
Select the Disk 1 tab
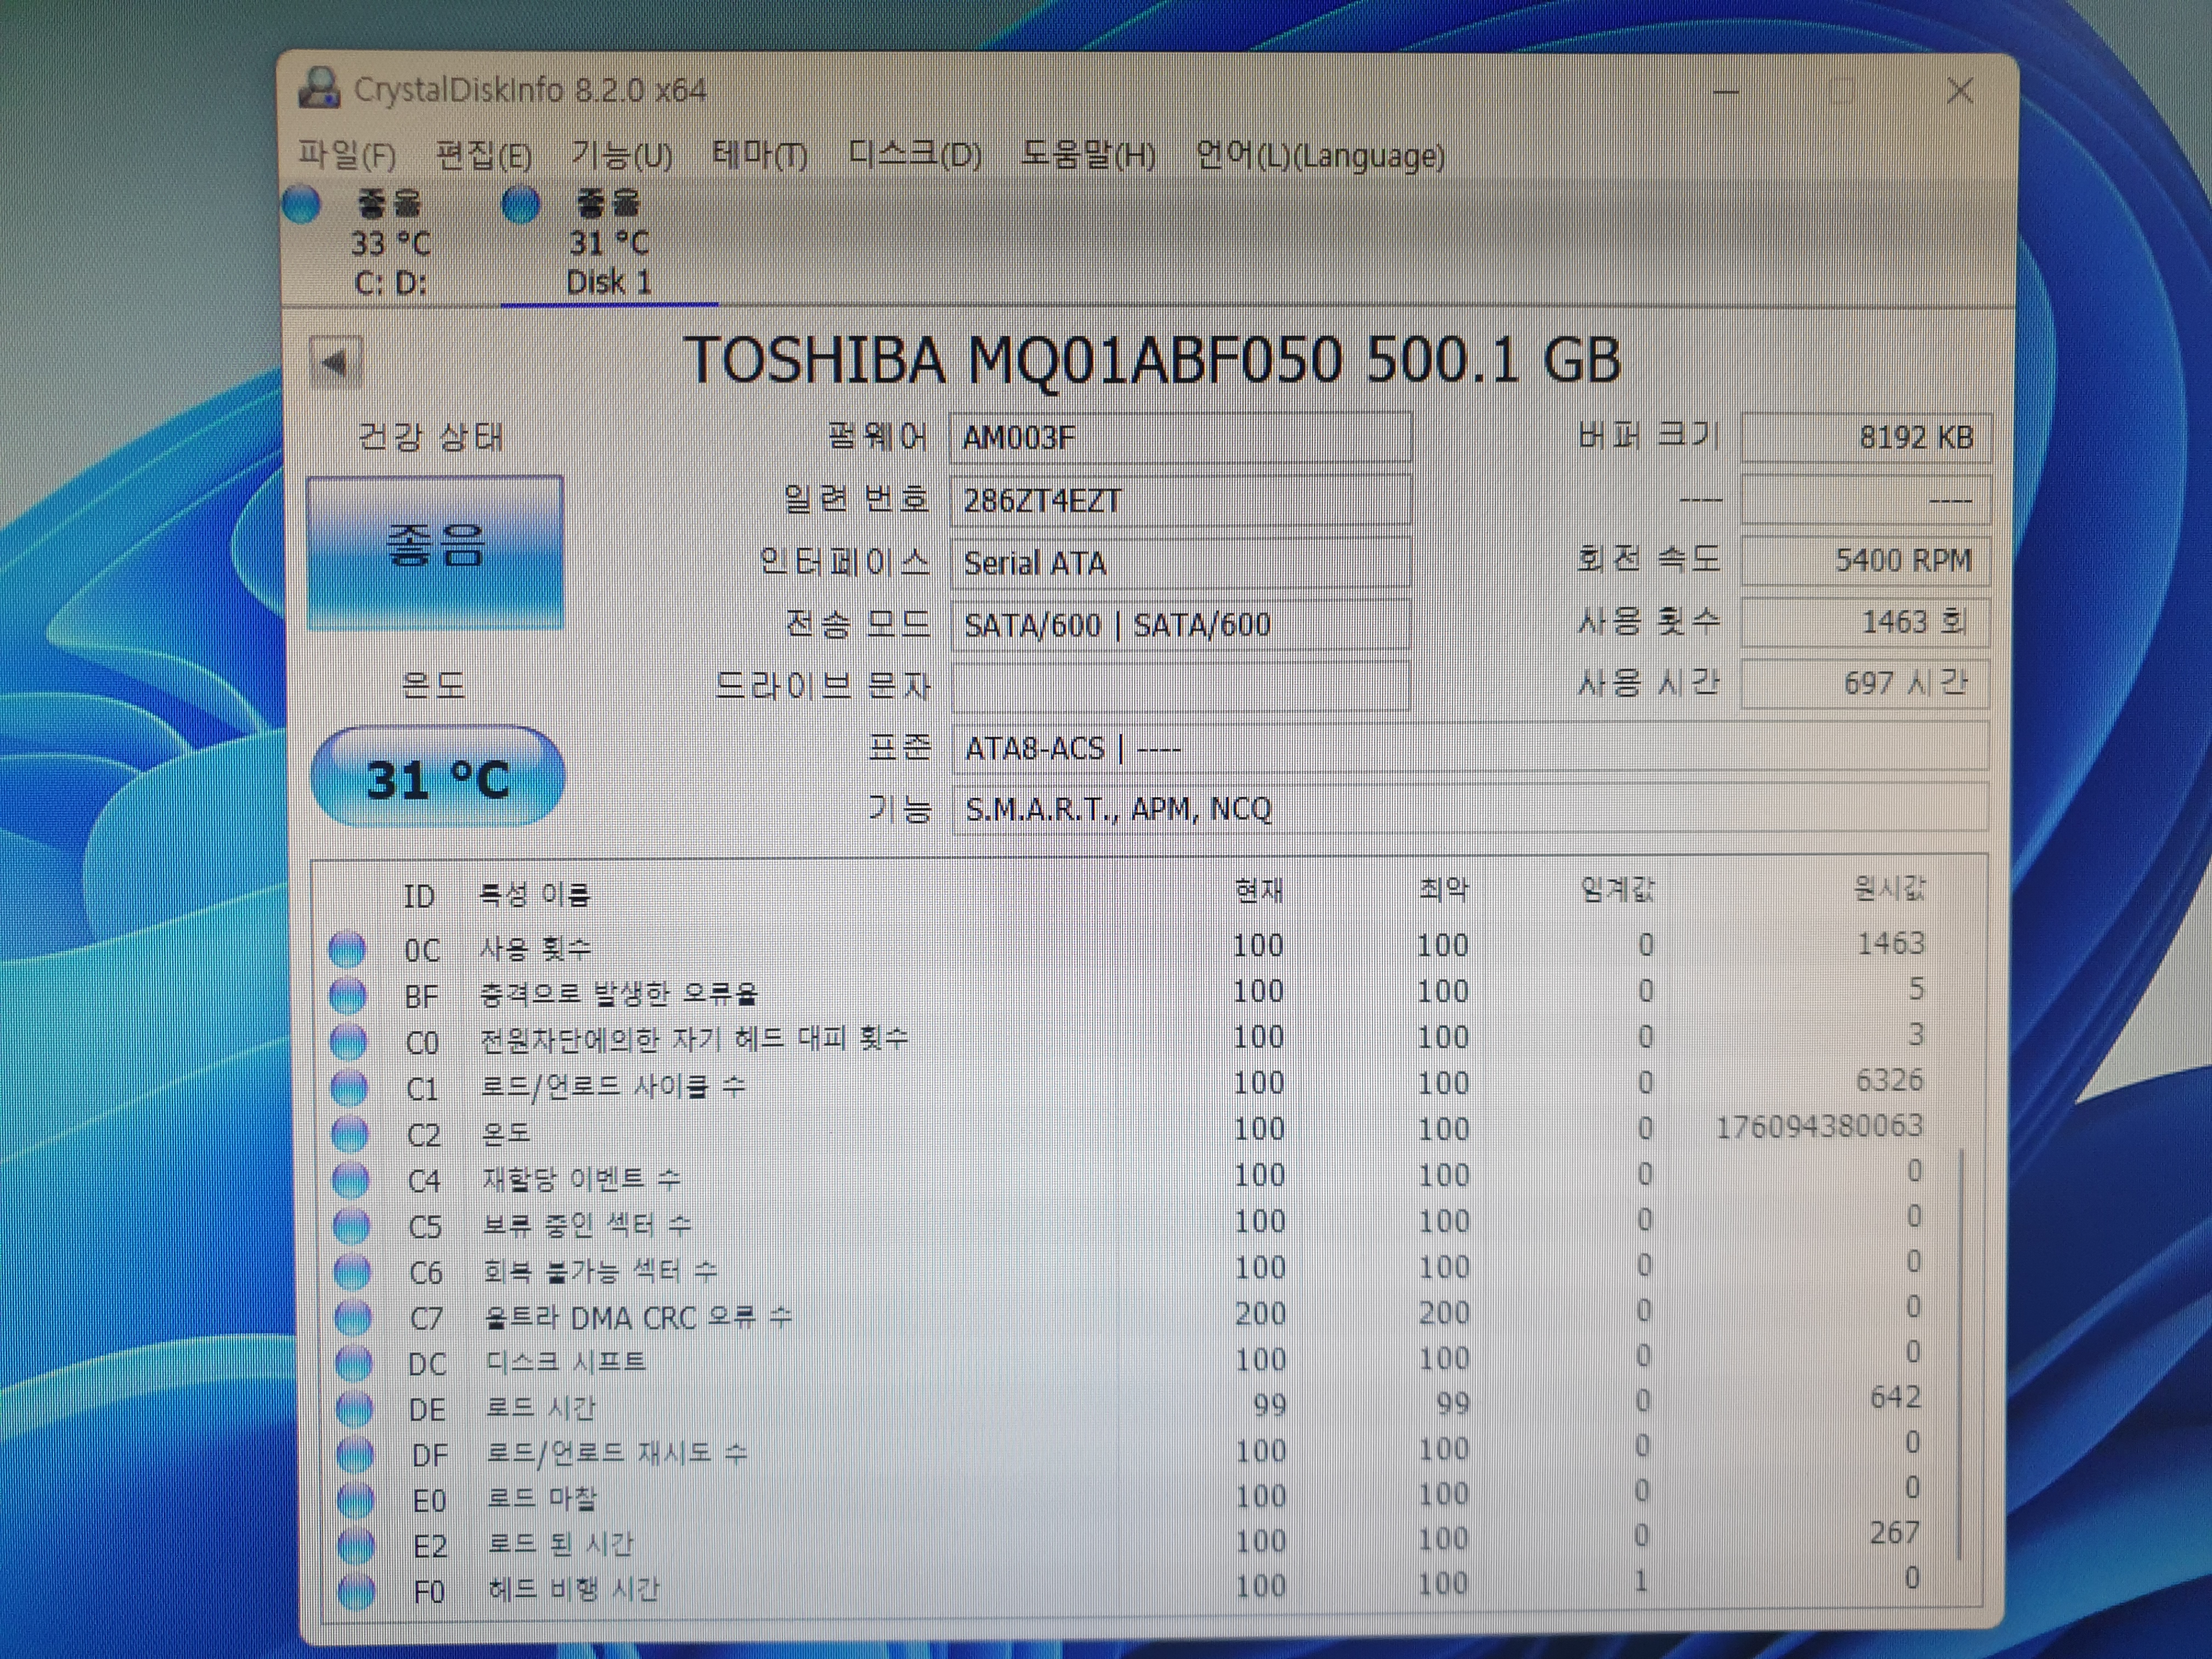pyautogui.click(x=609, y=243)
